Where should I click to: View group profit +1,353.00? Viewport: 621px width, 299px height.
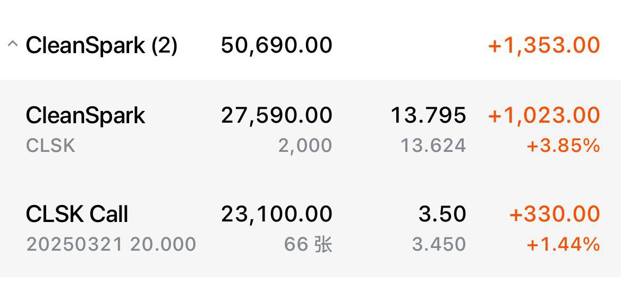point(544,45)
